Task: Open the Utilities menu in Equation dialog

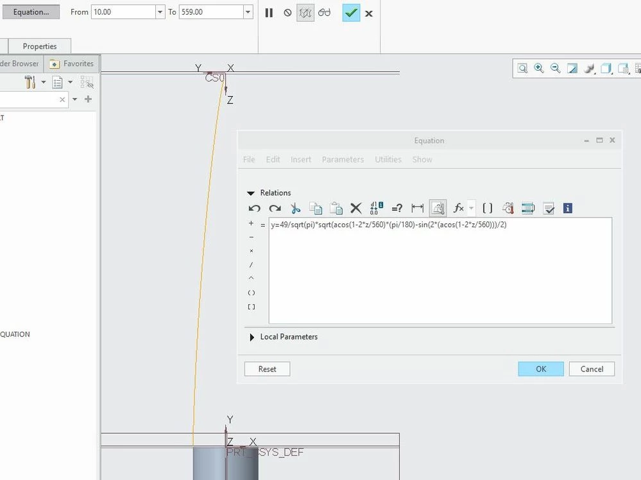Action: [x=388, y=159]
